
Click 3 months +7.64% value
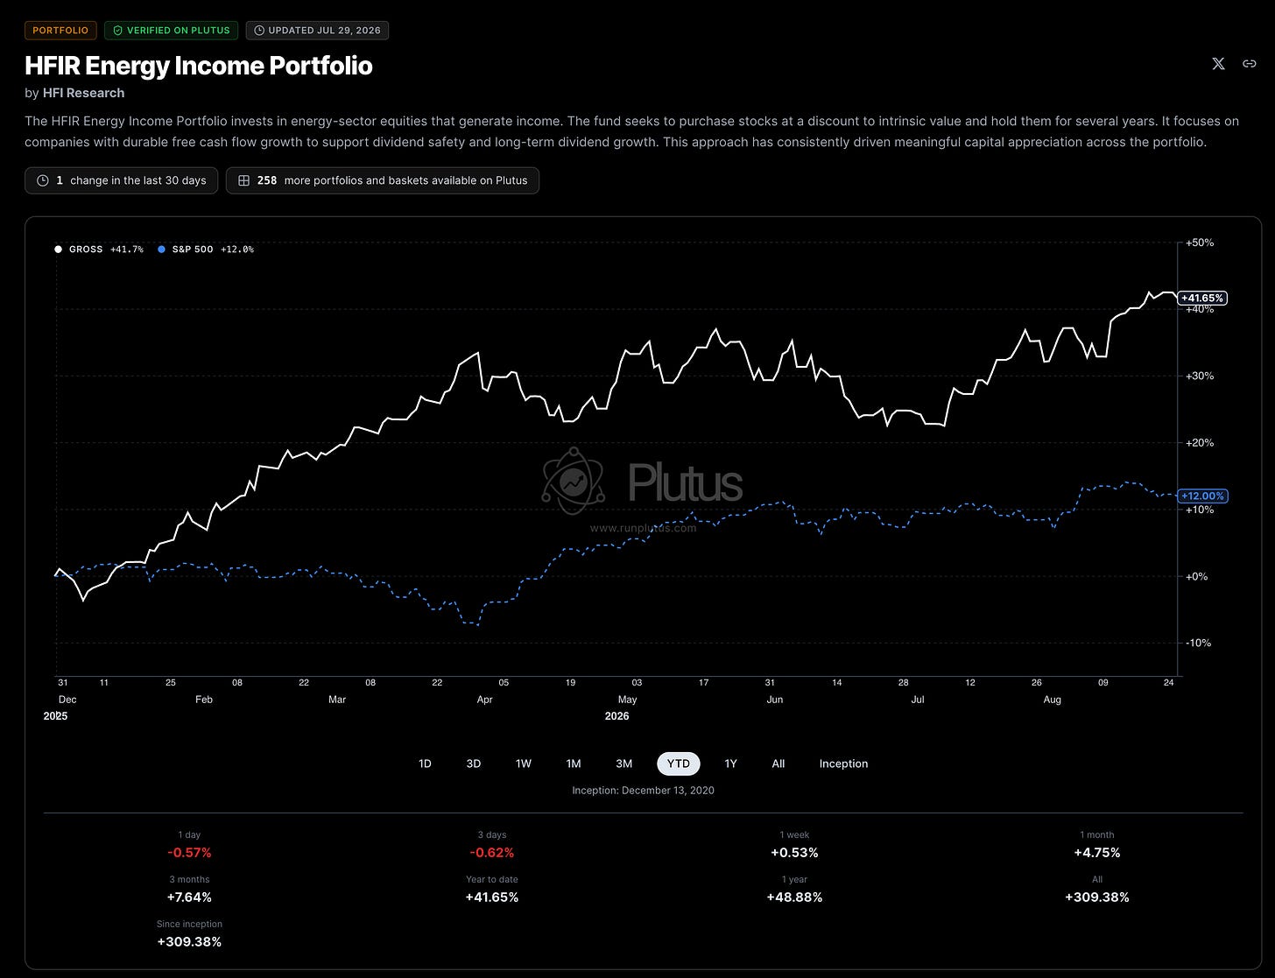189,897
